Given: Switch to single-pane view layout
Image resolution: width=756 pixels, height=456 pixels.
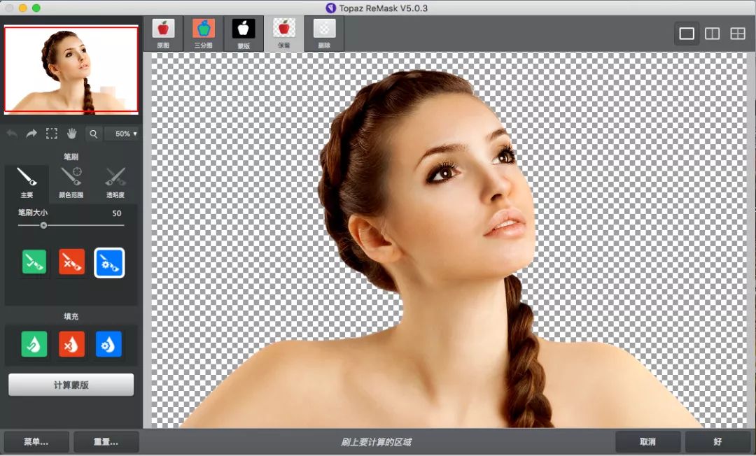Looking at the screenshot, I should point(687,34).
